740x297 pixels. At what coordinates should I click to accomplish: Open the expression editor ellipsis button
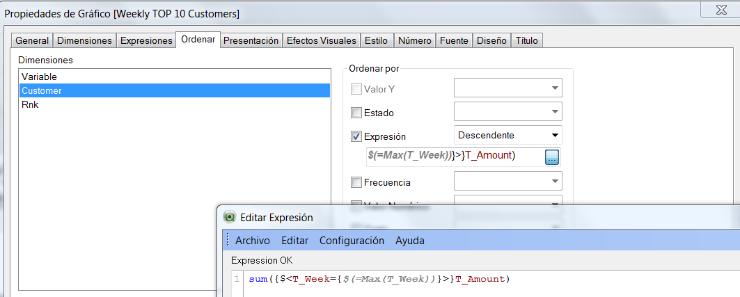[552, 156]
